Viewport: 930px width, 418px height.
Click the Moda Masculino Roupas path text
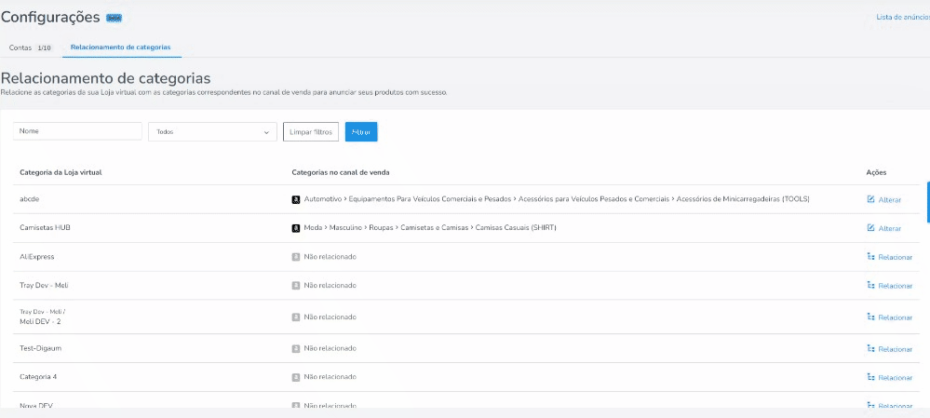coord(430,228)
